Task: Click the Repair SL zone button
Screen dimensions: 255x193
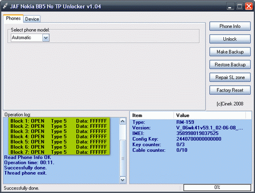Action: [230, 77]
